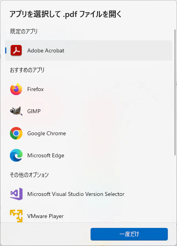Choose the Microsoft Edge list item
The width and height of the screenshot is (177, 246).
88,155
